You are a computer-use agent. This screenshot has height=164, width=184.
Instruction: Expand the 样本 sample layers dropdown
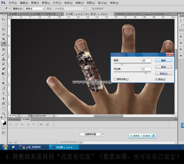[x=69, y=9]
